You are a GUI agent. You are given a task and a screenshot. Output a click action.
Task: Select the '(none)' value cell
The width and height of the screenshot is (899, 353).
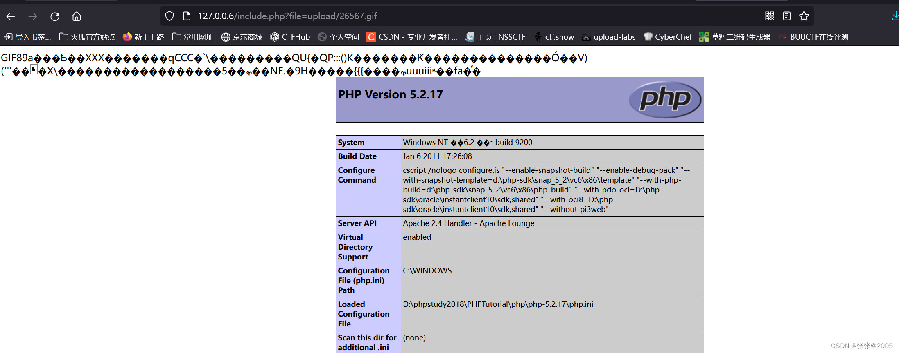[x=552, y=342]
